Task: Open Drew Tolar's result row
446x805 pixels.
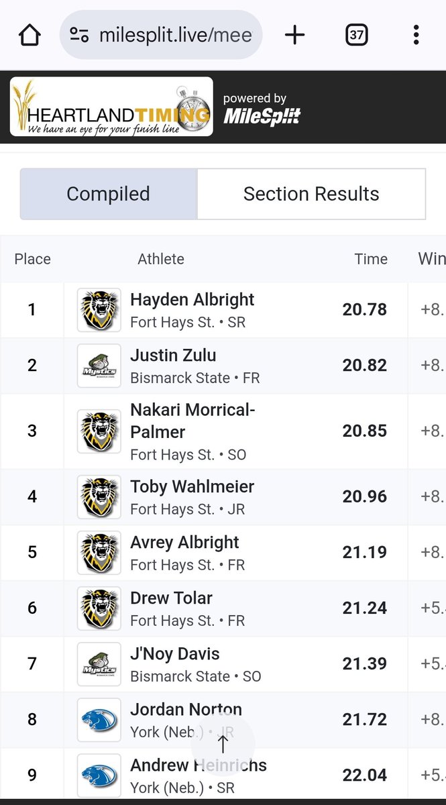Action: coord(223,608)
